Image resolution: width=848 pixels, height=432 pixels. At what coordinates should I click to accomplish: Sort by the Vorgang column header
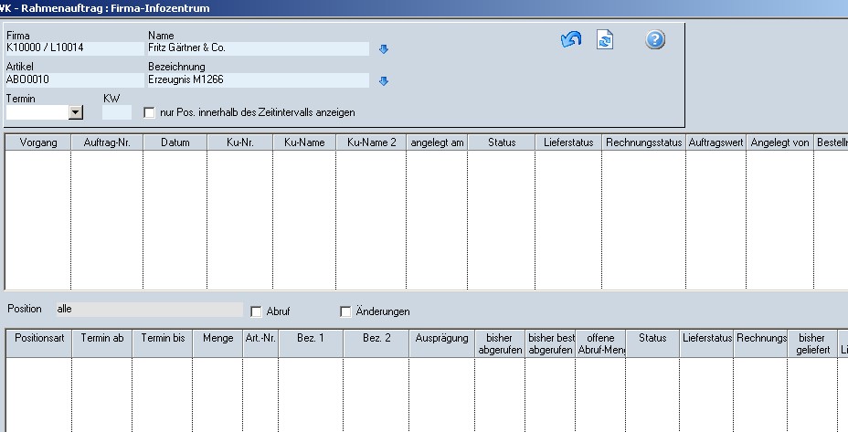click(38, 142)
